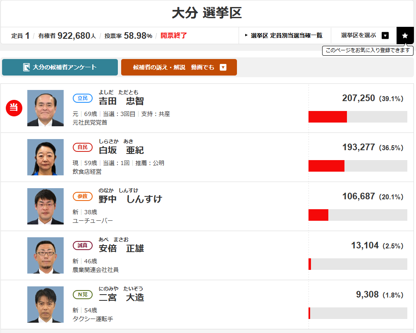Select candidate name 白坂 亜紀
This screenshot has width=416, height=333.
121,150
